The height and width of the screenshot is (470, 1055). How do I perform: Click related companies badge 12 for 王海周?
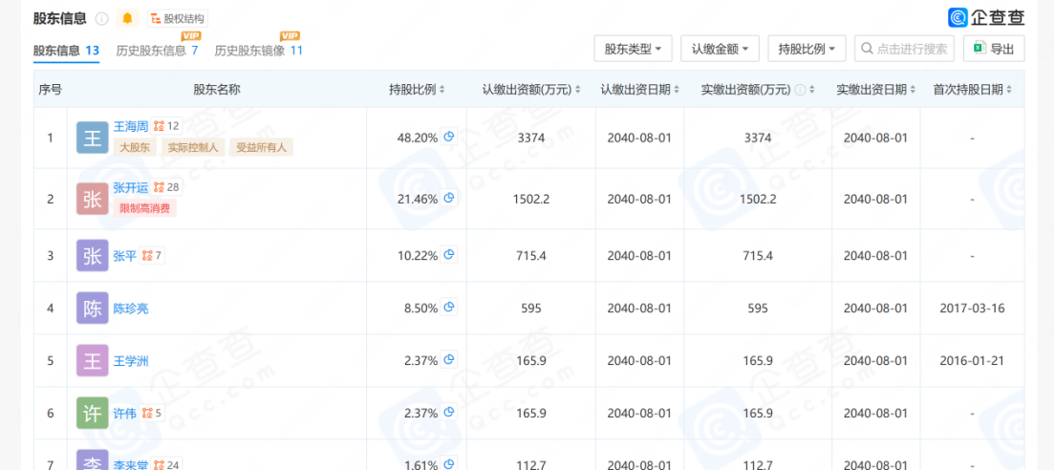[166, 126]
